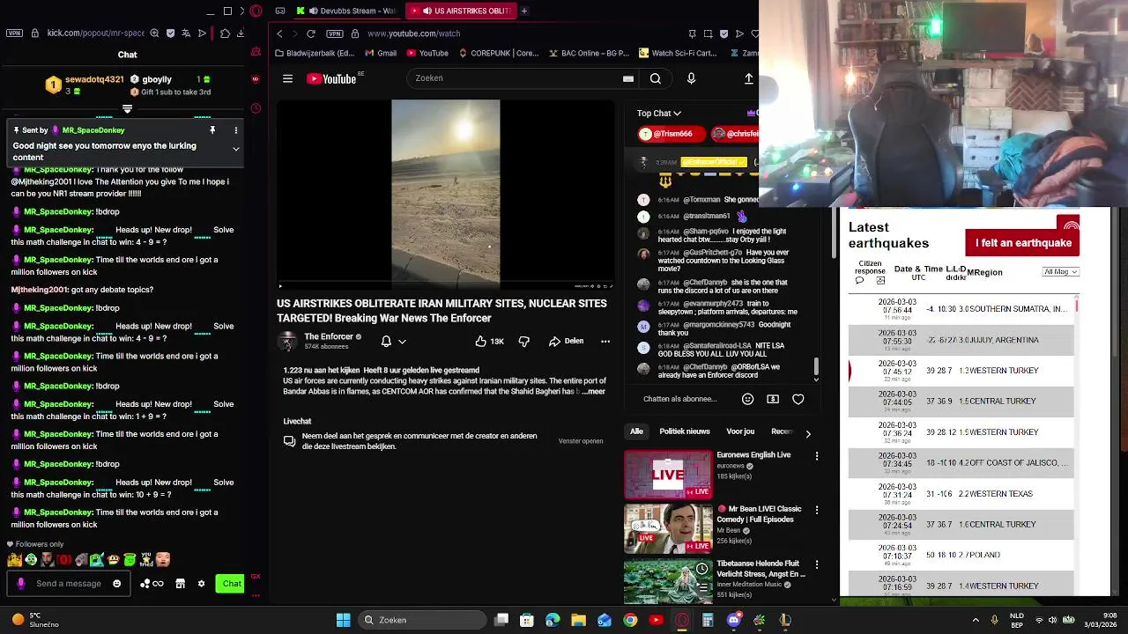The height and width of the screenshot is (634, 1128).
Task: Toggle ad blocker shield in Kick window
Action: (170, 33)
